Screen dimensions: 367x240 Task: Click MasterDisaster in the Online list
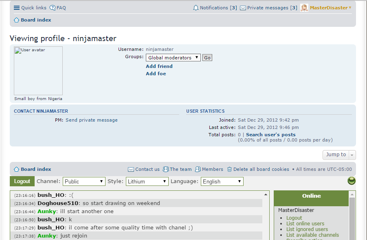click(296, 210)
